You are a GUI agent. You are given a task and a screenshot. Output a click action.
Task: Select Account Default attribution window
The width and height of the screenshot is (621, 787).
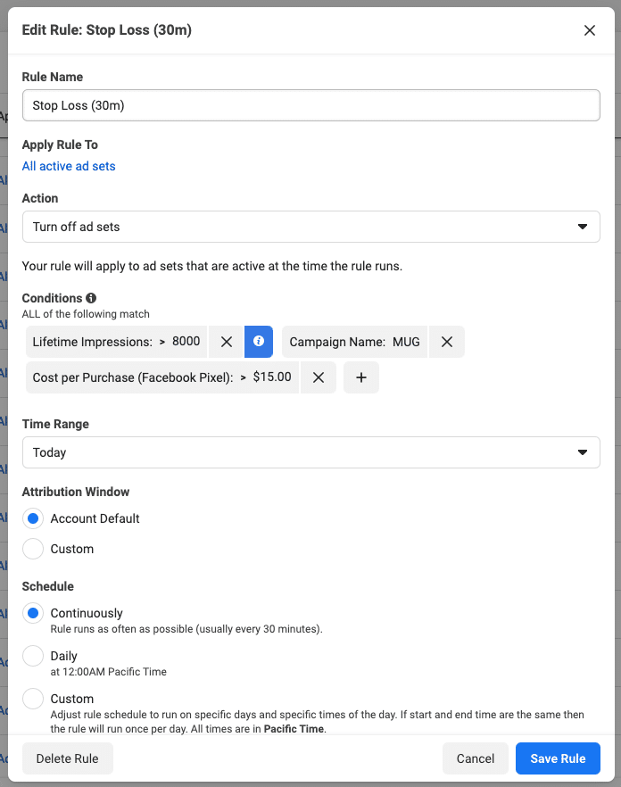pyautogui.click(x=33, y=518)
